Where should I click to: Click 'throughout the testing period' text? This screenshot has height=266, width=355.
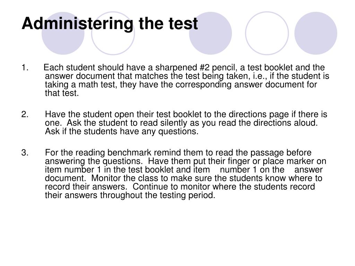(158, 195)
